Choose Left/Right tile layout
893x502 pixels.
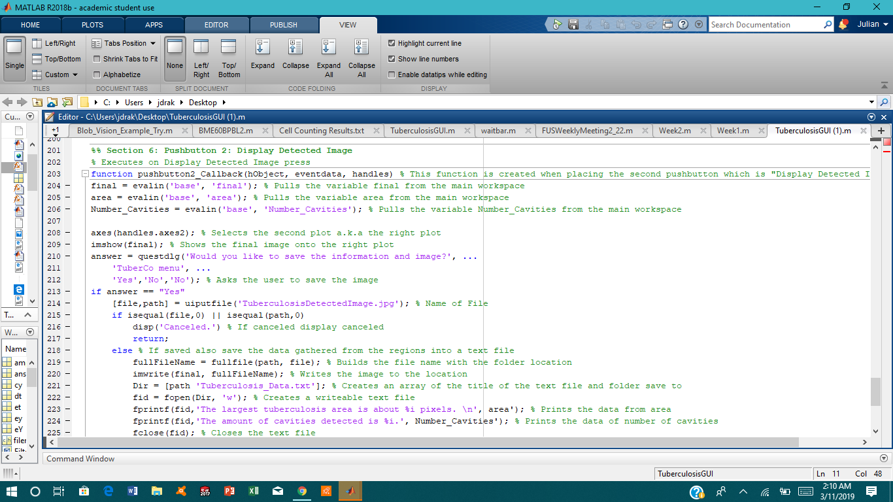tap(54, 43)
